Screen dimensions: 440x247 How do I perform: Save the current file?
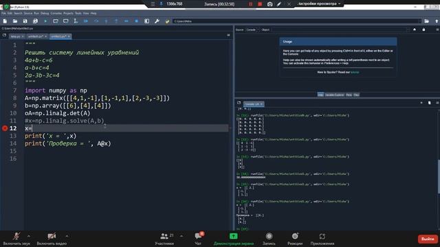pos(25,21)
